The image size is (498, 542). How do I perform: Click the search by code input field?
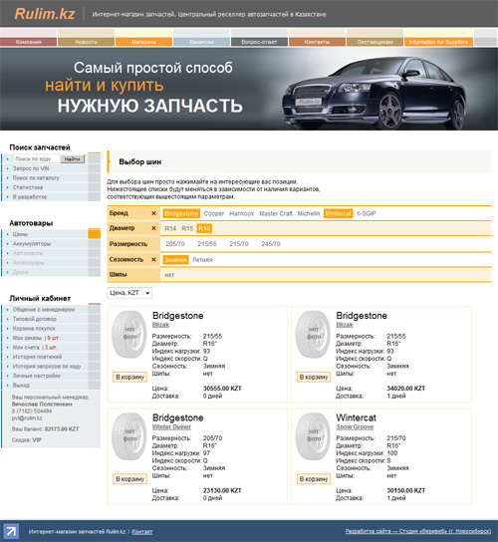(x=36, y=158)
